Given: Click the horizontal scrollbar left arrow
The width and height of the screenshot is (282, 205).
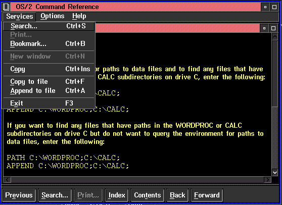Looking at the screenshot, I should 8,179.
